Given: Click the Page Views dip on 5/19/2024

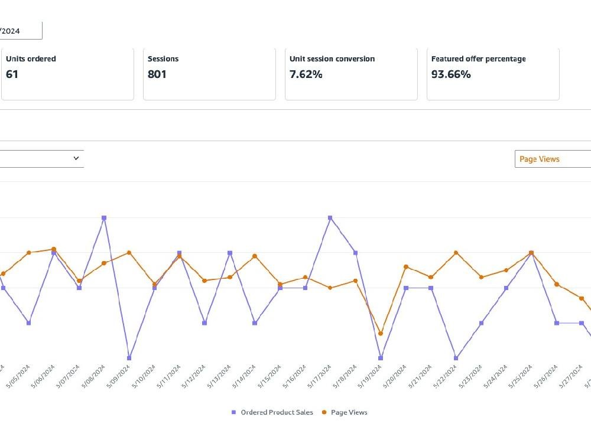Looking at the screenshot, I should [381, 333].
